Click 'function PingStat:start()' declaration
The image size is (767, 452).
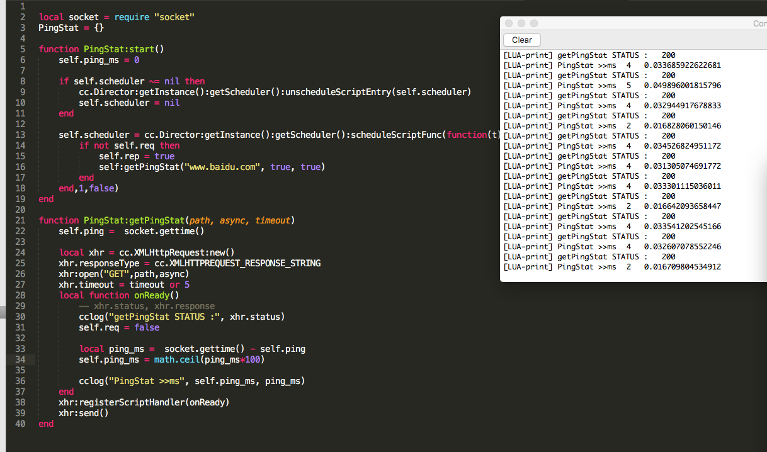click(101, 49)
